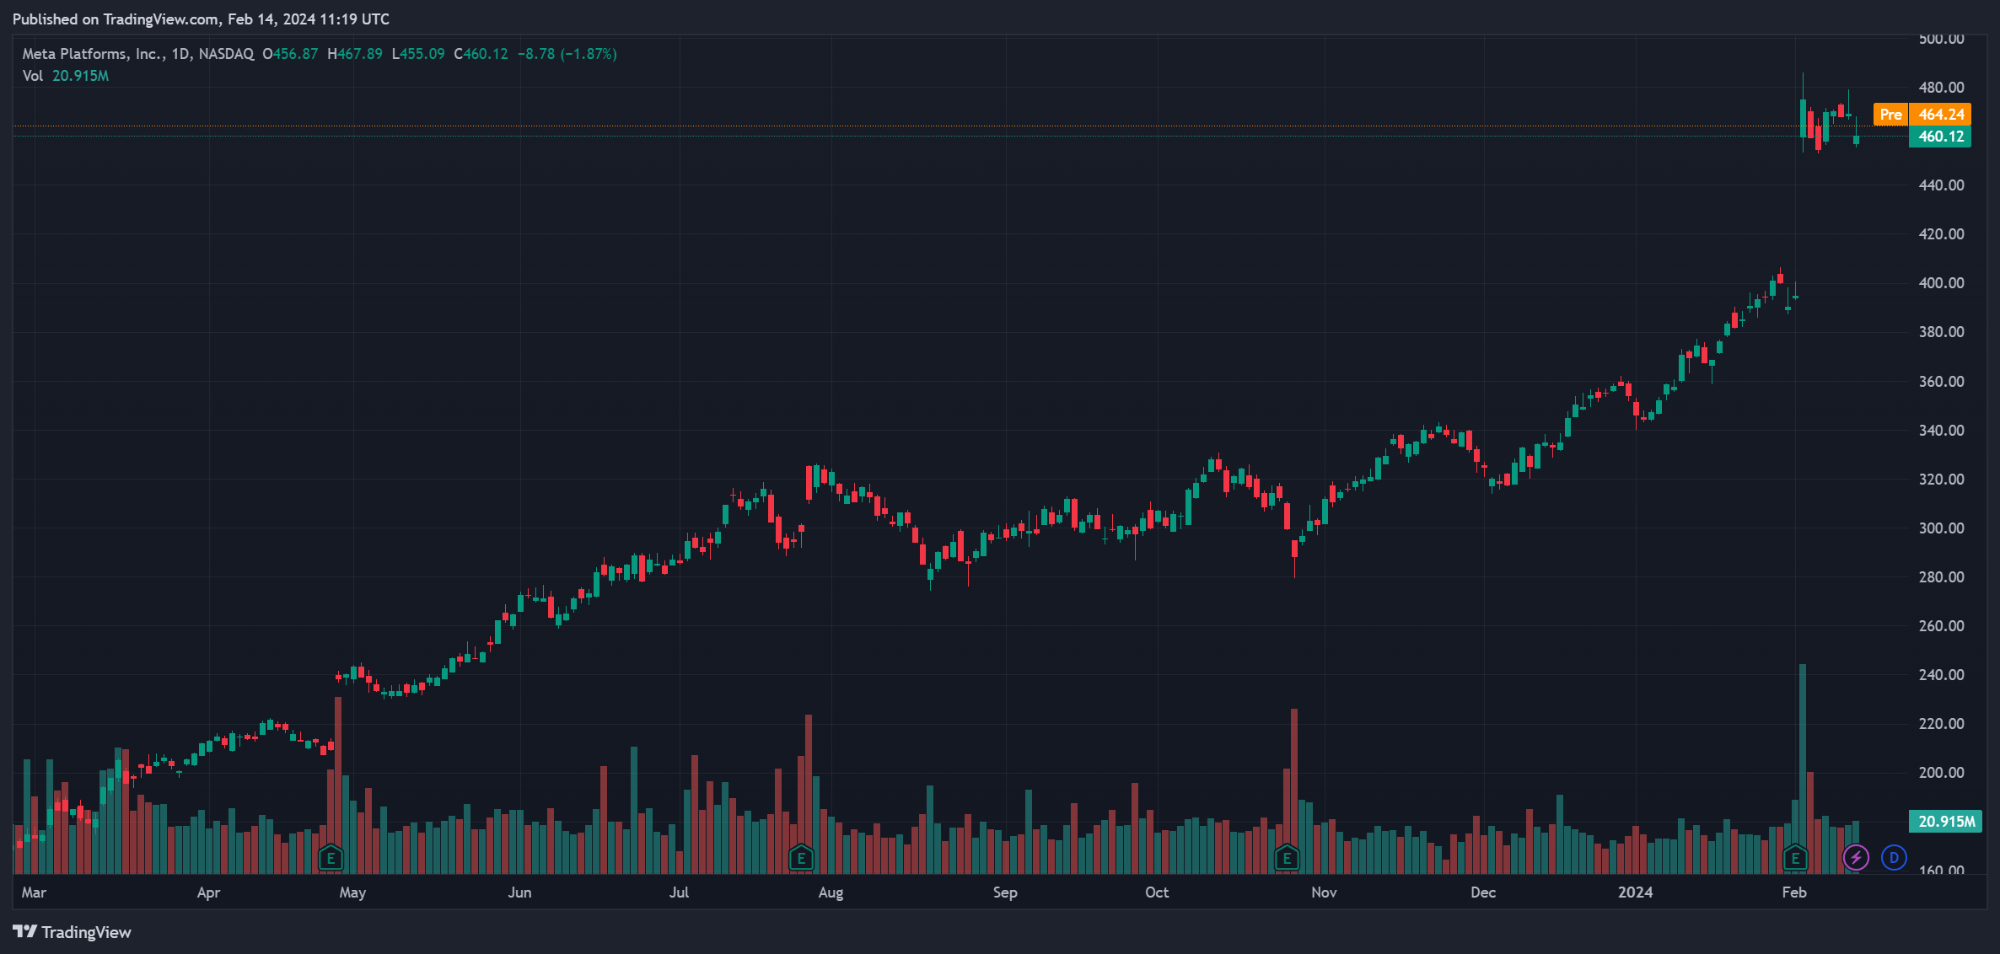This screenshot has height=954, width=2000.
Task: Click the earnings E marker near Aug
Action: pos(801,859)
